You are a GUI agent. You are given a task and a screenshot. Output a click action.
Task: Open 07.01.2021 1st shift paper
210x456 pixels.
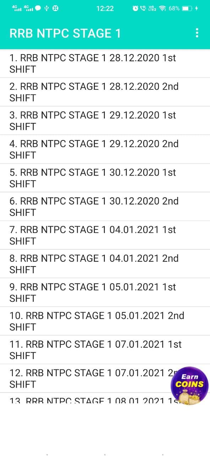tap(105, 350)
